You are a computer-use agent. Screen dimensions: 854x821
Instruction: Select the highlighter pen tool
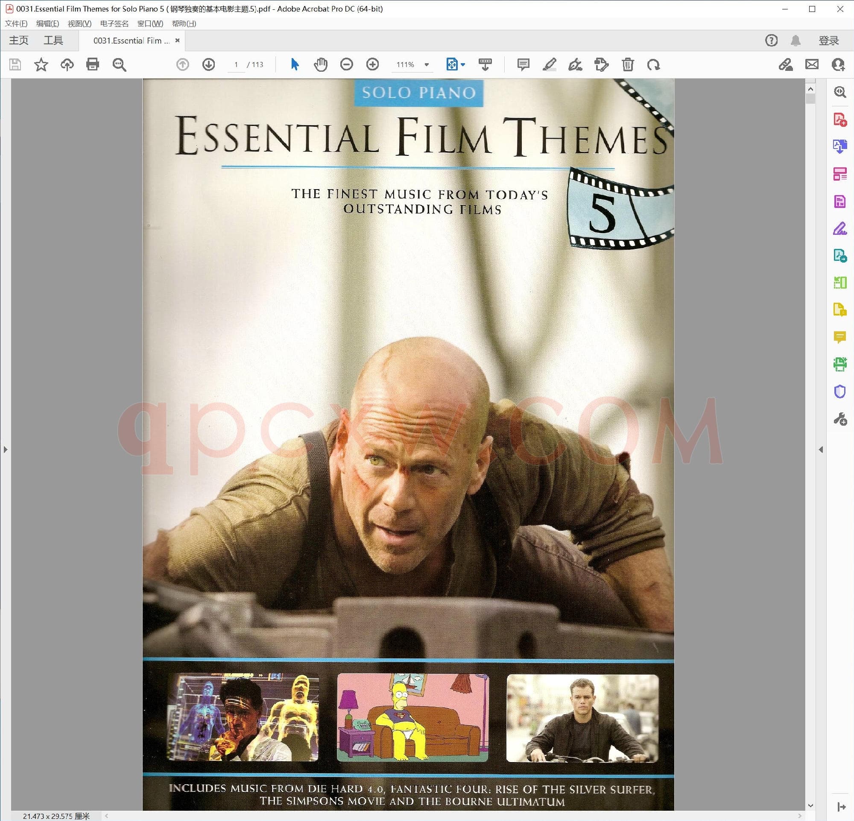549,64
